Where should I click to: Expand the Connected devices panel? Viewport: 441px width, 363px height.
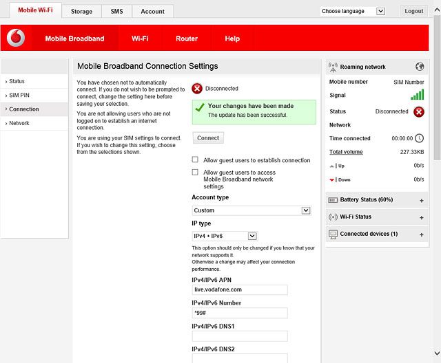pyautogui.click(x=421, y=235)
